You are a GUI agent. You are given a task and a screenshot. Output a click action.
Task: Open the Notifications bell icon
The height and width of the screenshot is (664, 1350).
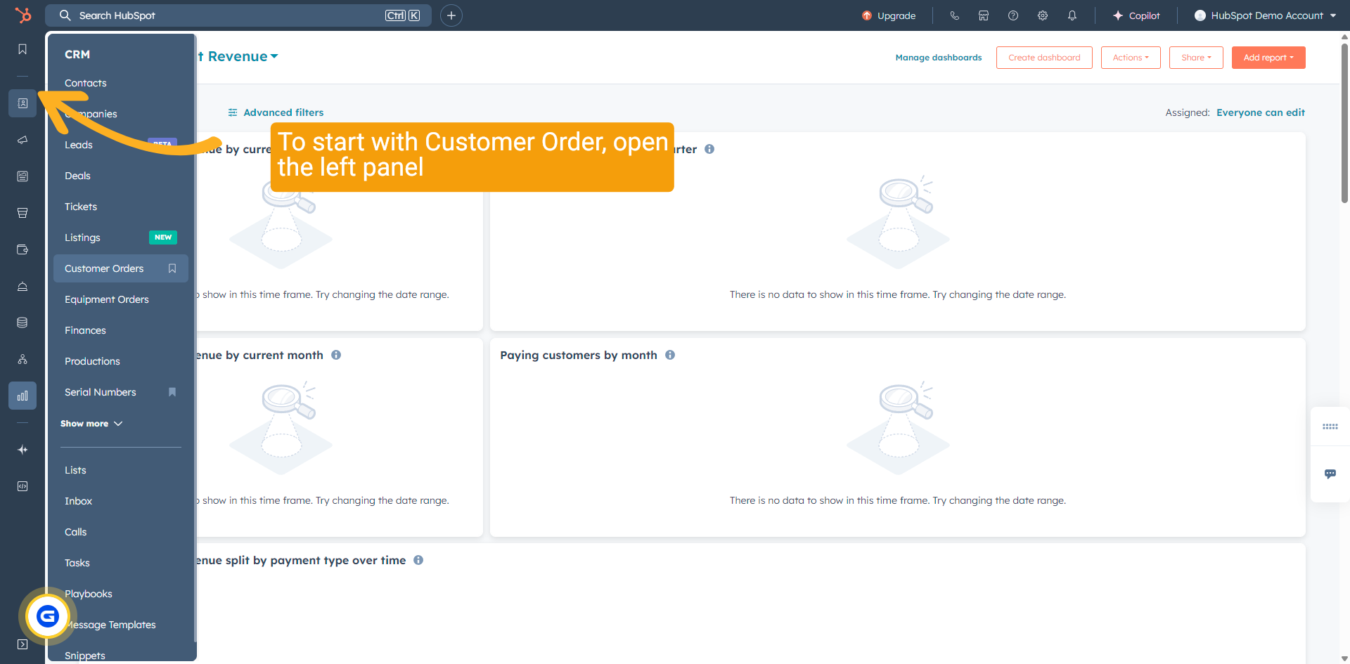point(1072,15)
